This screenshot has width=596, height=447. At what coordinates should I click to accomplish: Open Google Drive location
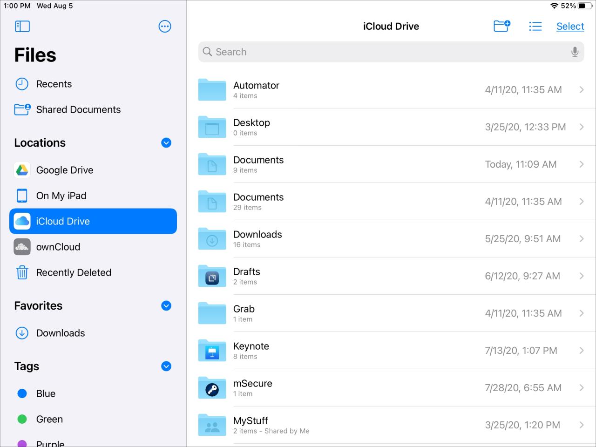click(x=64, y=170)
